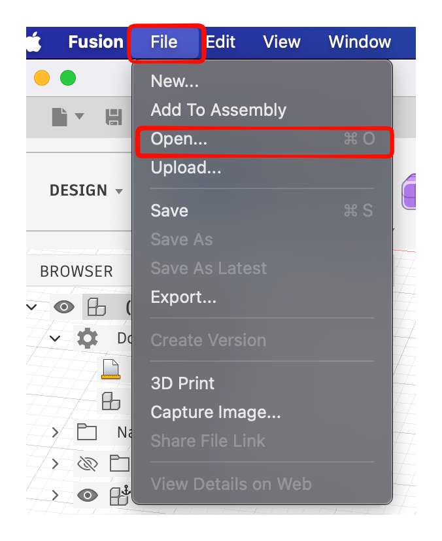The height and width of the screenshot is (541, 442).
Task: Click the BROWSER panel header
Action: (76, 271)
